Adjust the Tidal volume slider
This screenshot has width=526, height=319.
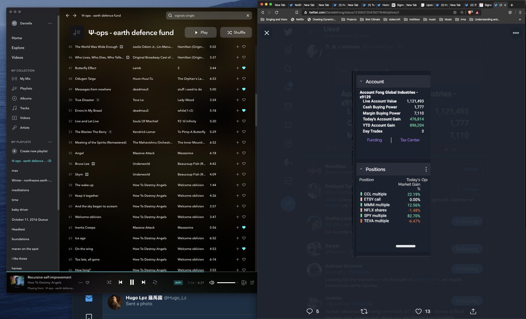click(228, 283)
